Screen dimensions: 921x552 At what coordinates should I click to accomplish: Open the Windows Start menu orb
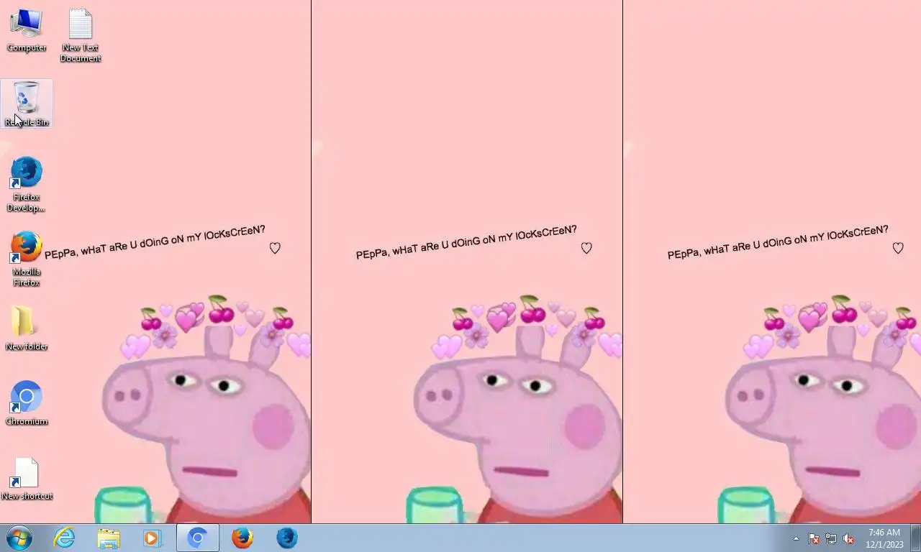click(19, 538)
